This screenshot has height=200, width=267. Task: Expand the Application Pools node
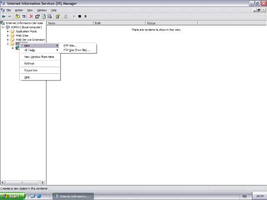[x=8, y=31]
